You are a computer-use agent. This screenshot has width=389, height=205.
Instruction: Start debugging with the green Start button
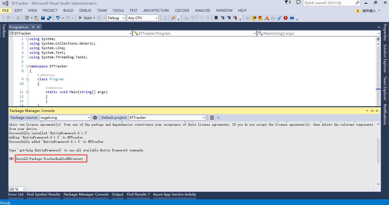[85, 18]
